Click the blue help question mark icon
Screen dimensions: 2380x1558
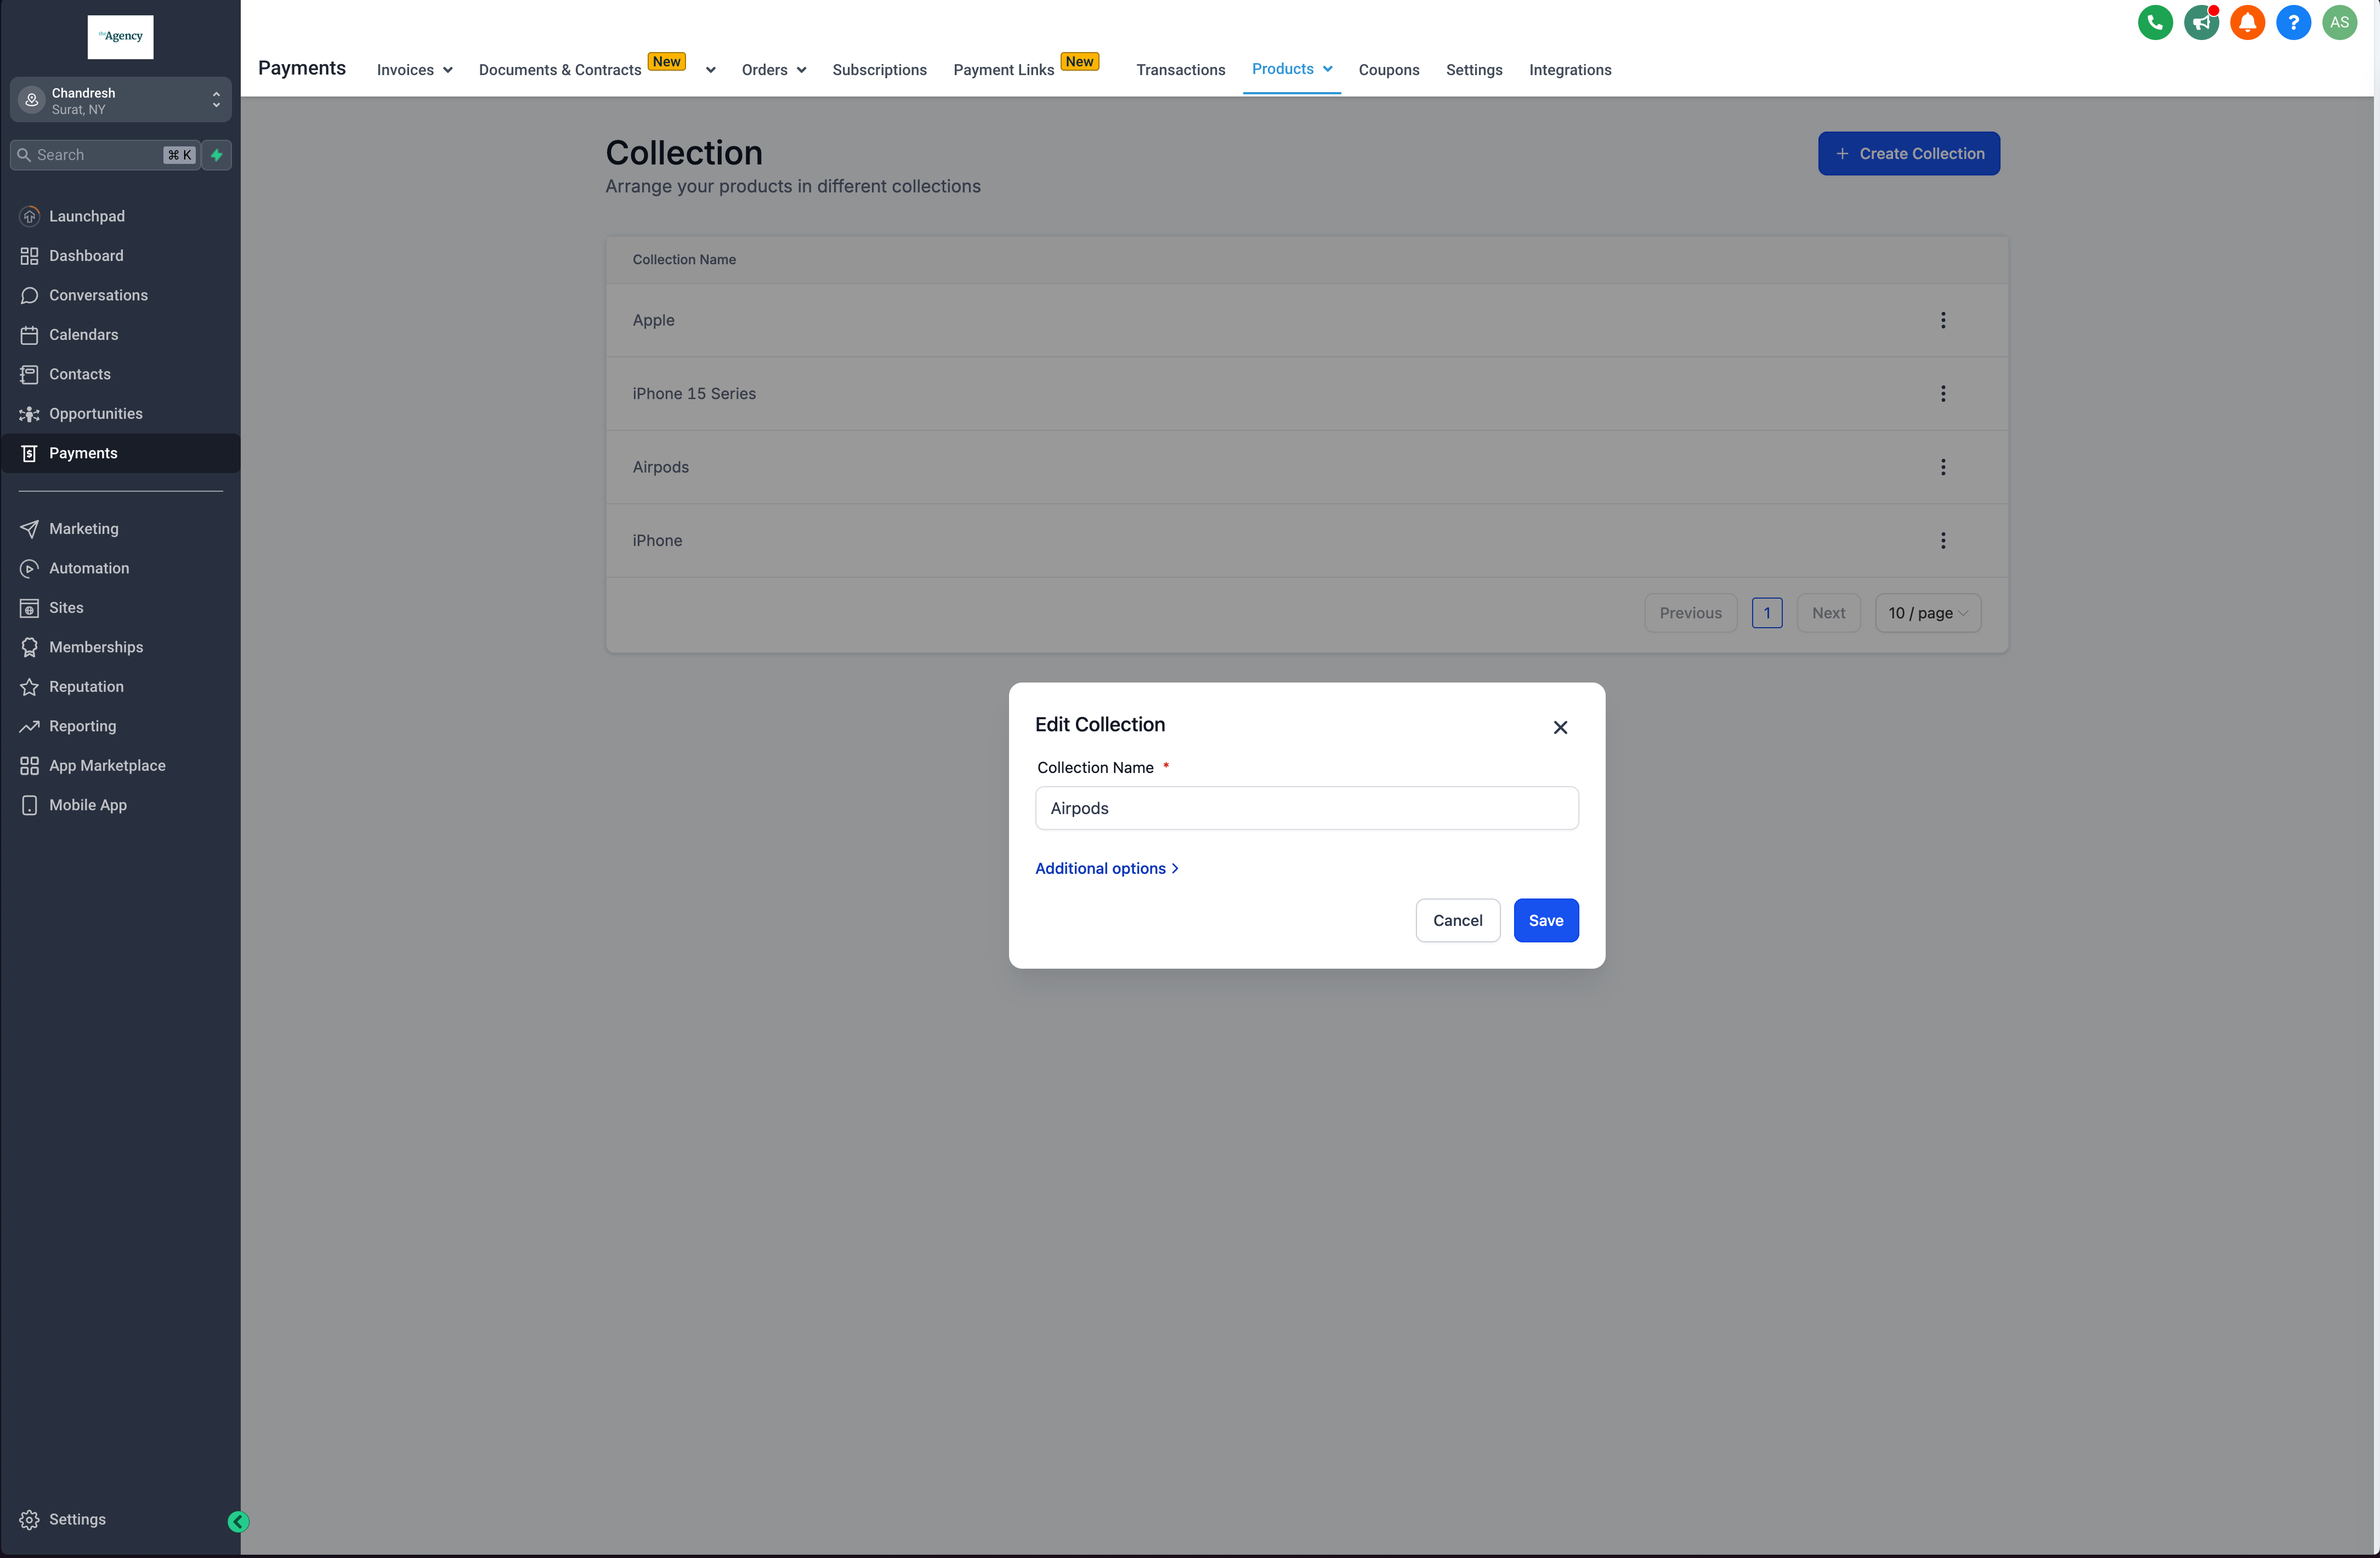pos(2293,22)
